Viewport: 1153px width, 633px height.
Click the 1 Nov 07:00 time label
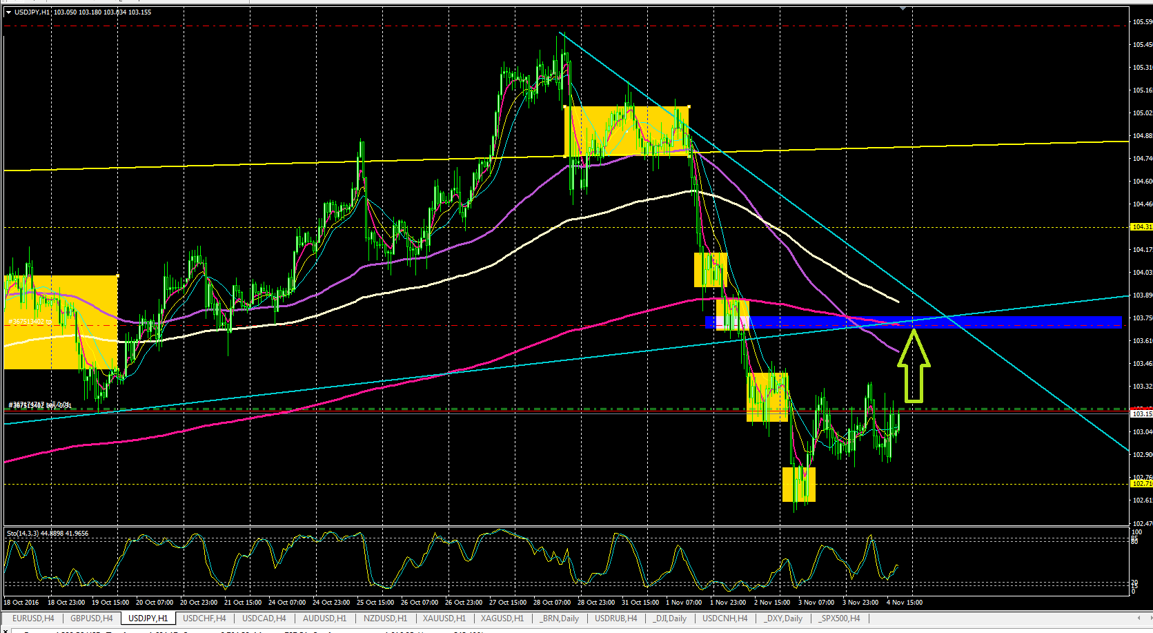(x=684, y=602)
